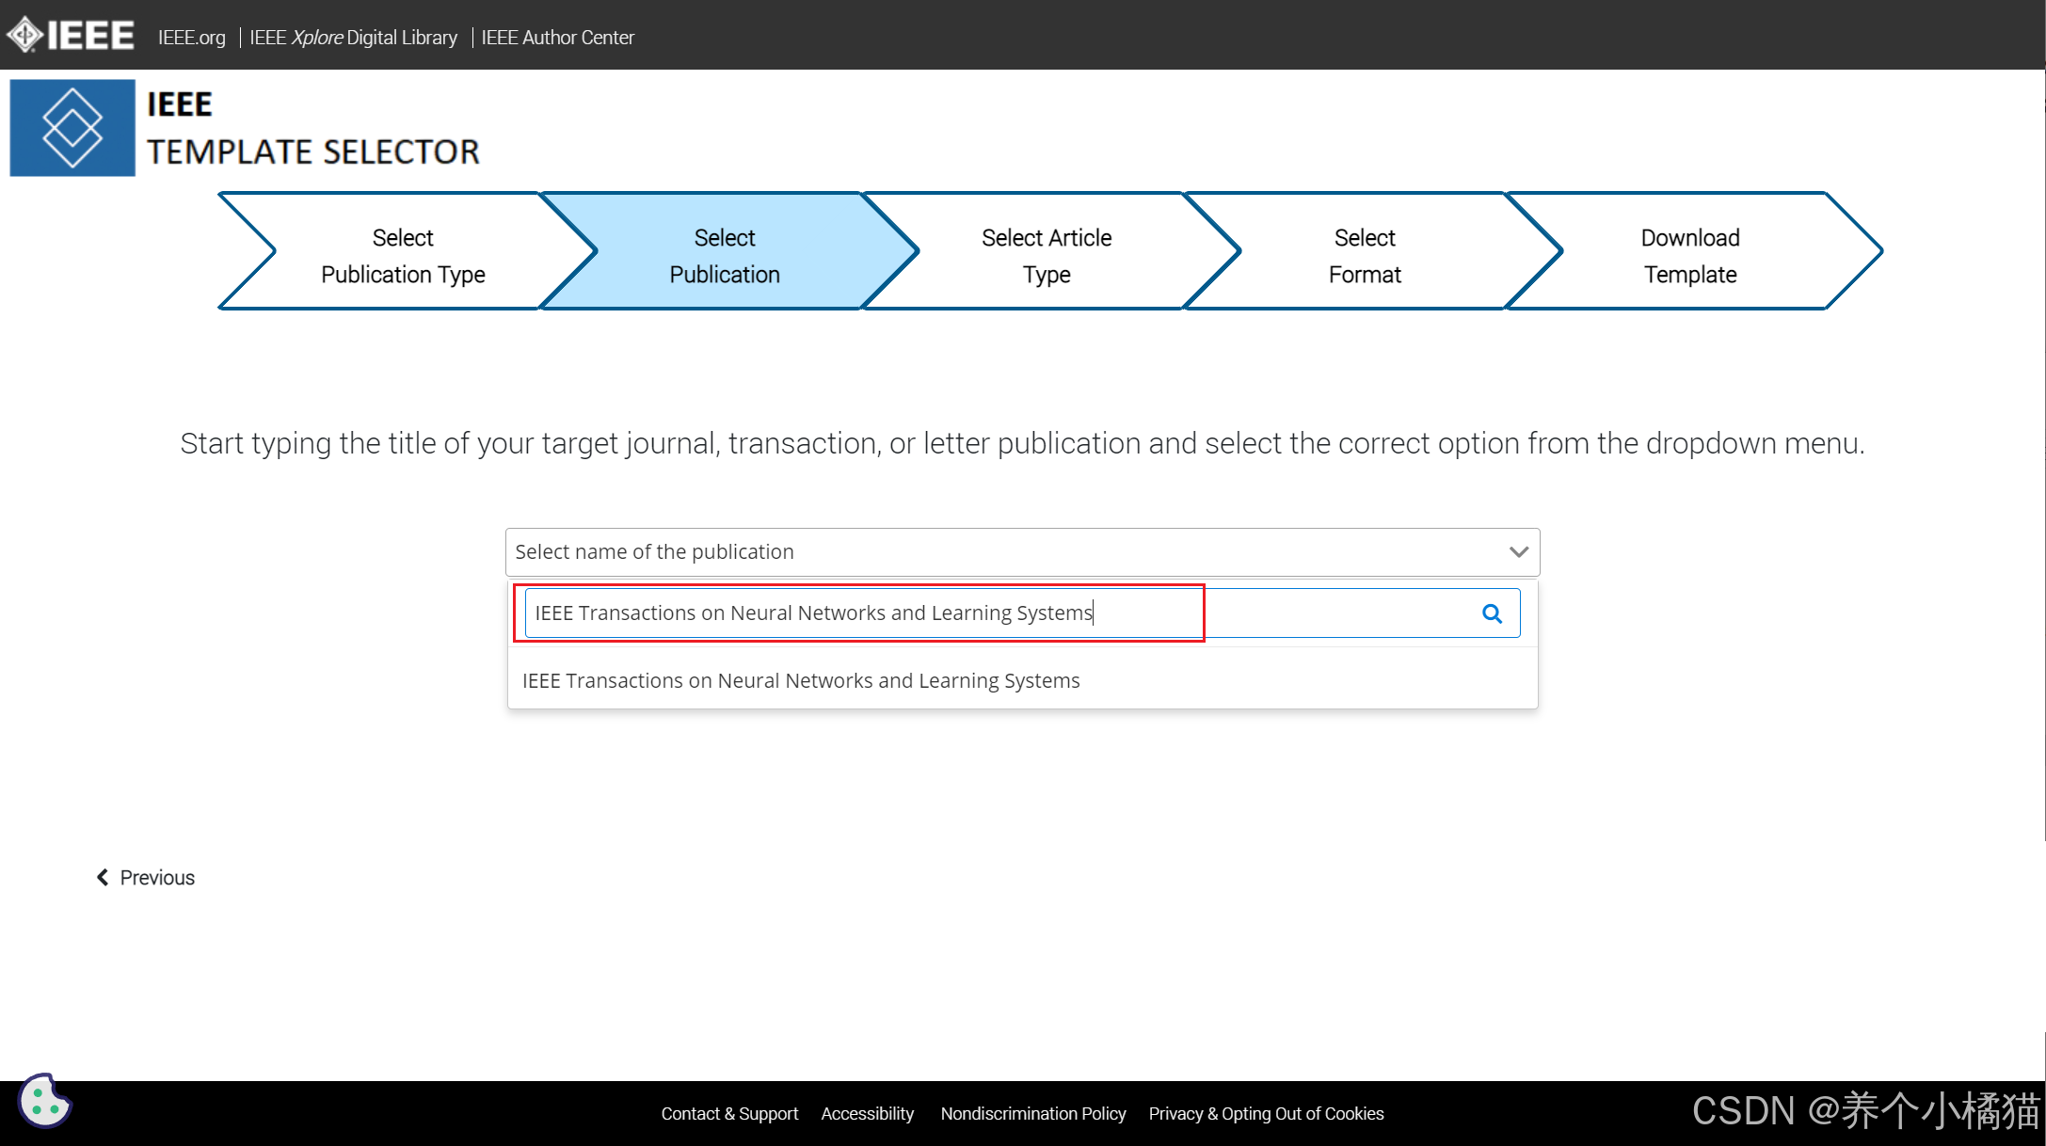Go to Download Template step
This screenshot has height=1146, width=2046.
(1689, 255)
